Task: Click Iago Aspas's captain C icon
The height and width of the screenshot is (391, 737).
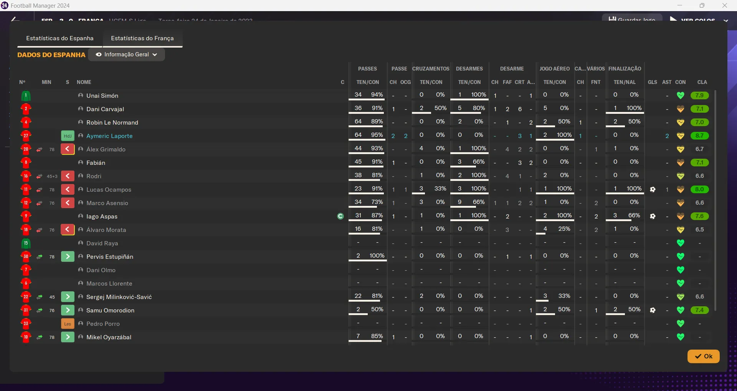Action: (x=340, y=216)
